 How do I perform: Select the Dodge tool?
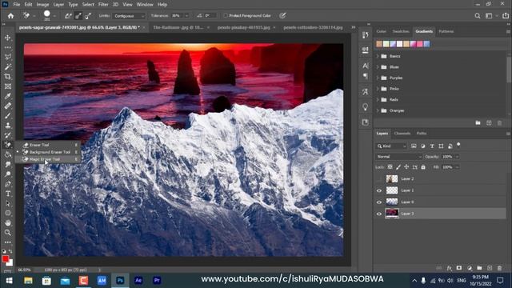7,174
